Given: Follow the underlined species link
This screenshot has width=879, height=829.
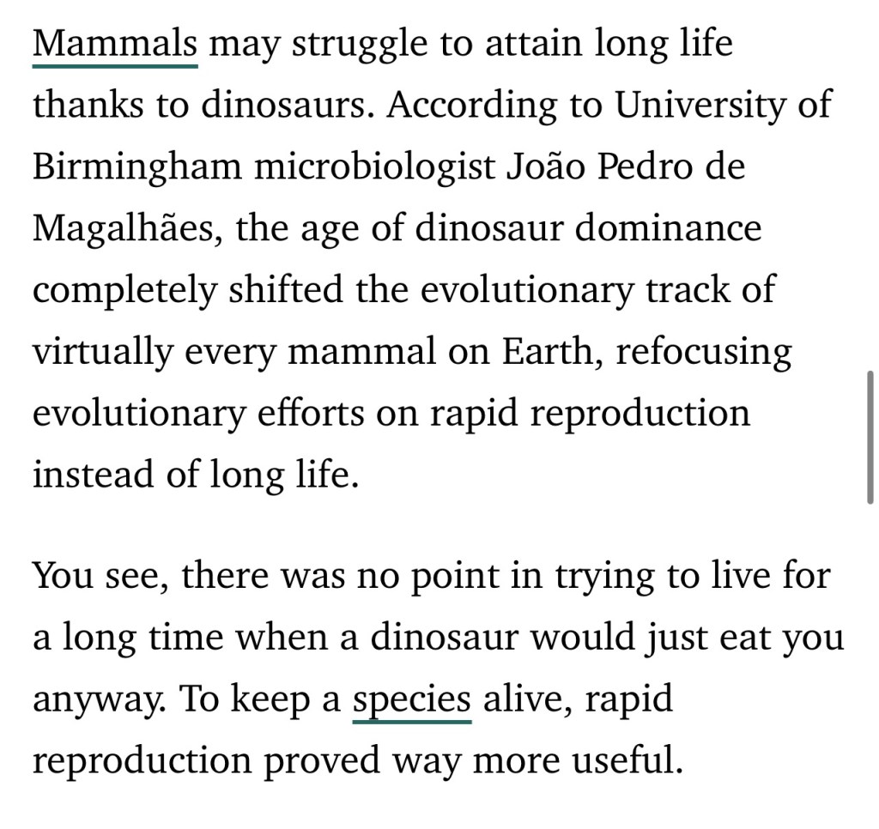Looking at the screenshot, I should pyautogui.click(x=411, y=699).
